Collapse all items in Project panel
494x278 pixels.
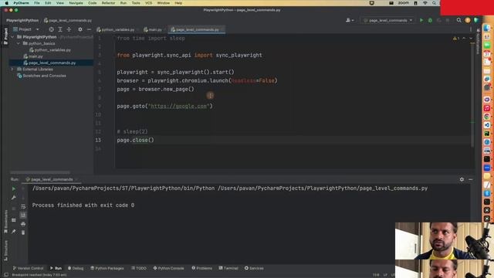[x=69, y=29]
